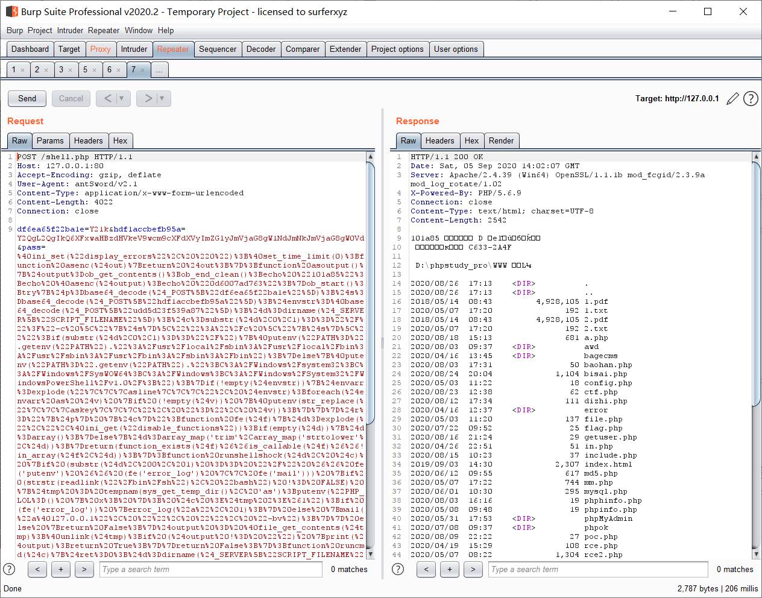Close Repeater tab 7
Viewport: 762px width, 598px height.
pyautogui.click(x=142, y=71)
